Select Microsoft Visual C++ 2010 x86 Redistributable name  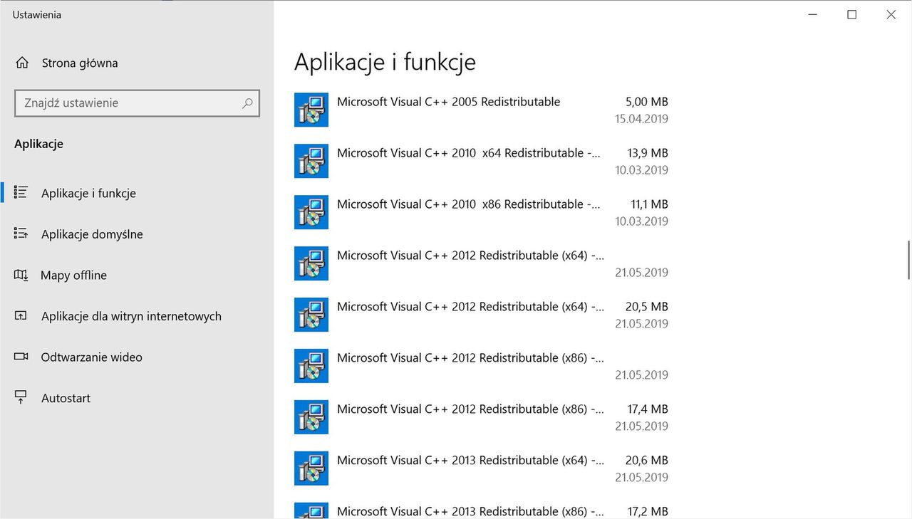tap(469, 204)
